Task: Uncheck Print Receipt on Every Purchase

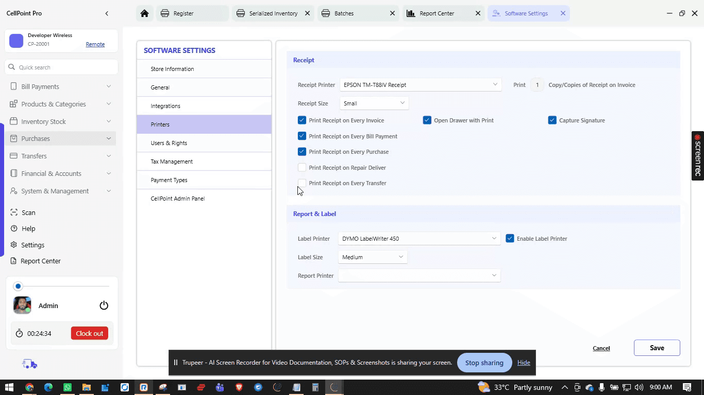Action: click(x=302, y=152)
